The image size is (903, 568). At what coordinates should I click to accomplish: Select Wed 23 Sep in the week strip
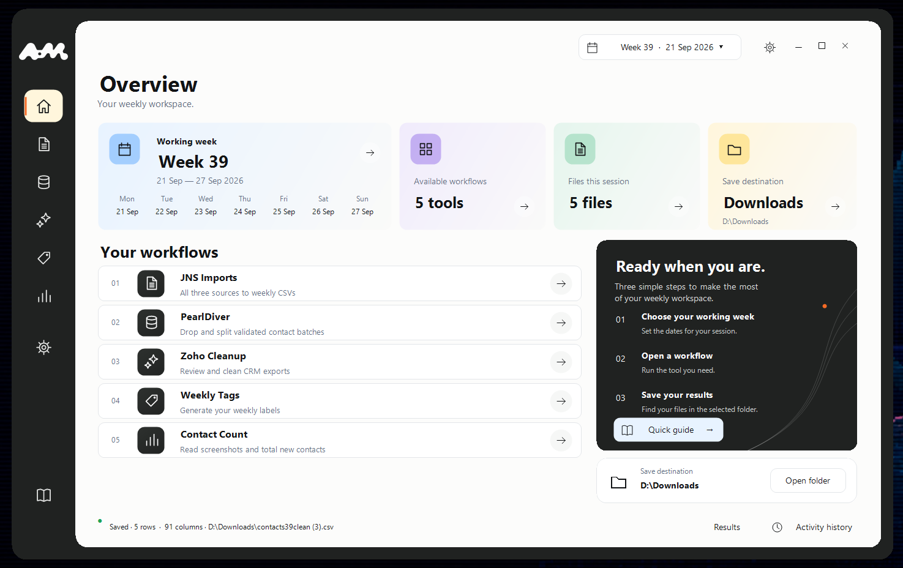[x=206, y=205]
